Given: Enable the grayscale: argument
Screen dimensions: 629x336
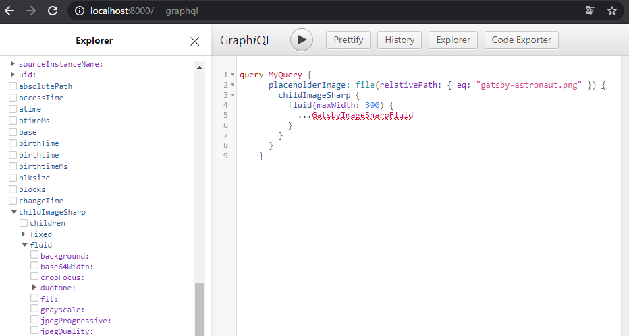Looking at the screenshot, I should 34,309.
